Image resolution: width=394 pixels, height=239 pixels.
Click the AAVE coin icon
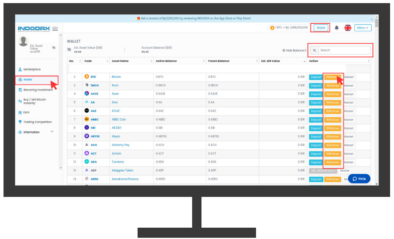pyautogui.click(x=87, y=94)
